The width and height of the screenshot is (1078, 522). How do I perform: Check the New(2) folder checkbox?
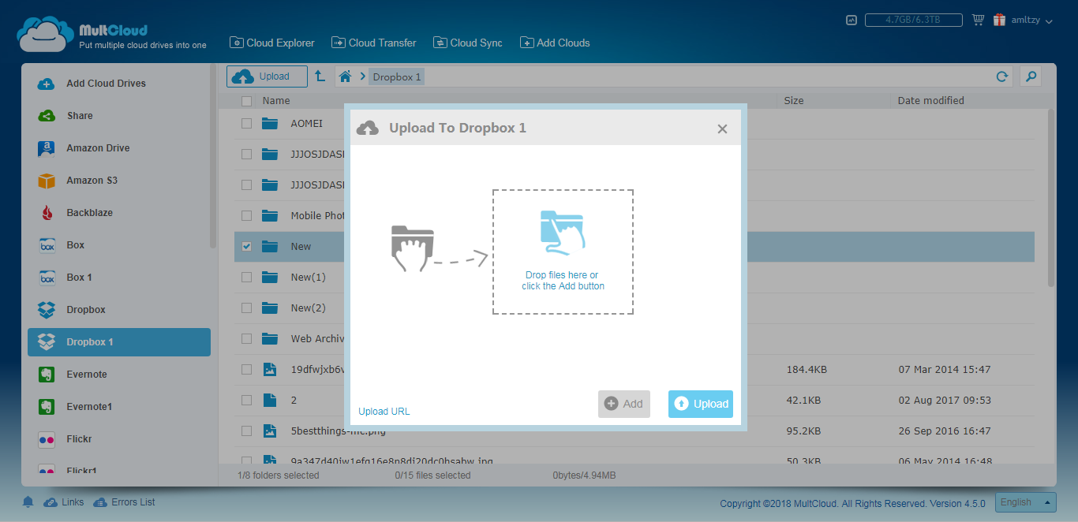[x=247, y=308]
